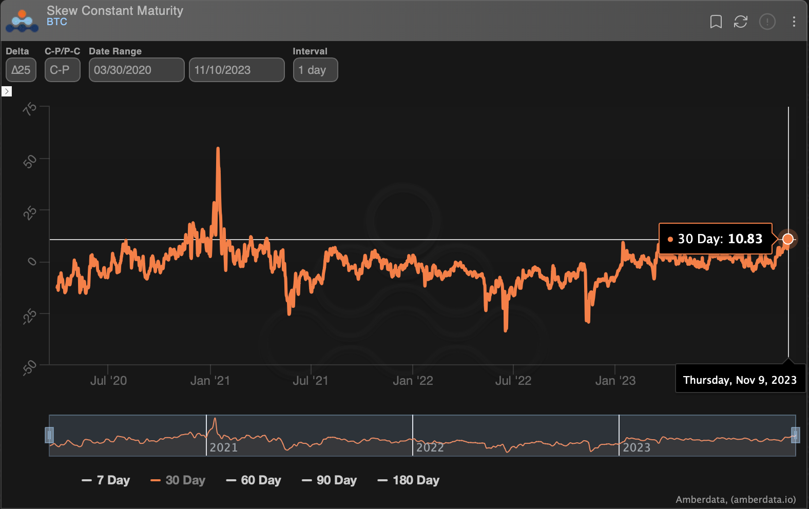This screenshot has width=809, height=509.
Task: Click the Interval label
Action: (x=310, y=51)
